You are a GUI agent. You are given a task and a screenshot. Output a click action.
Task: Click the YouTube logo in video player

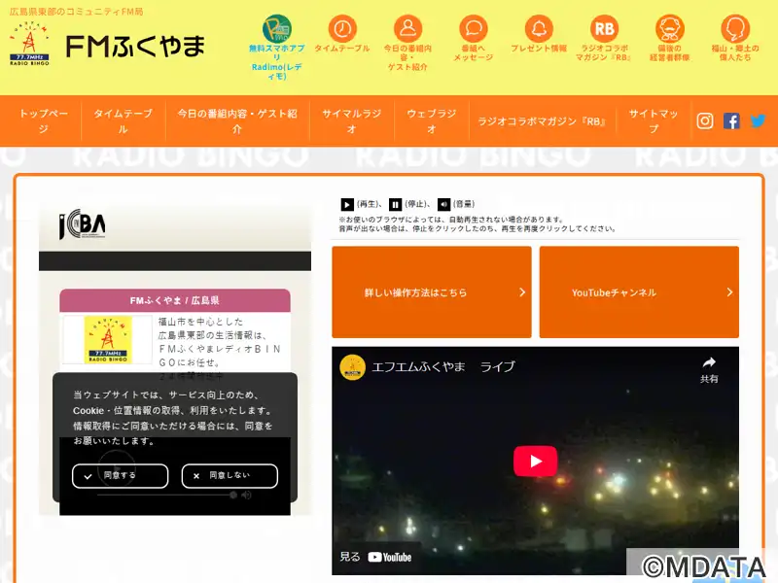[390, 557]
